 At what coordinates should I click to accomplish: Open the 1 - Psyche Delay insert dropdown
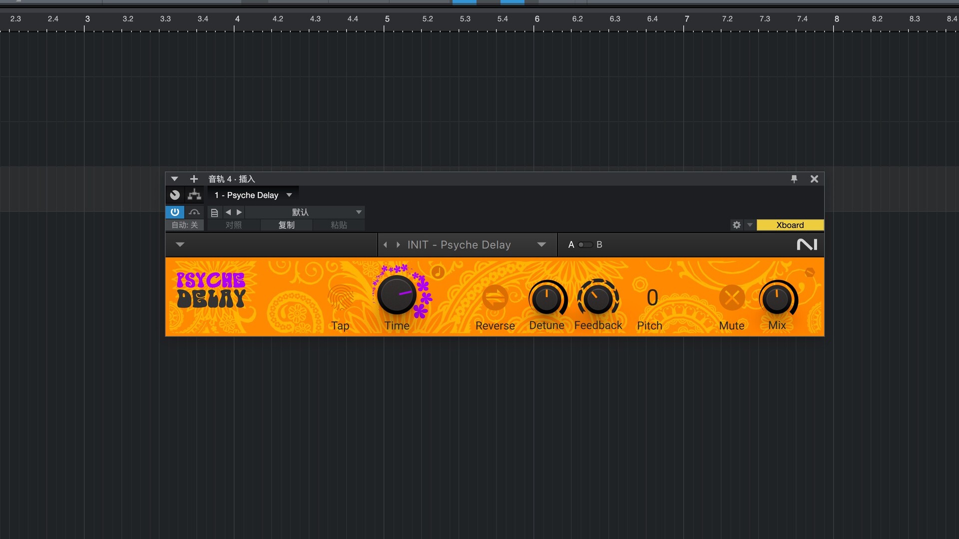click(x=253, y=195)
